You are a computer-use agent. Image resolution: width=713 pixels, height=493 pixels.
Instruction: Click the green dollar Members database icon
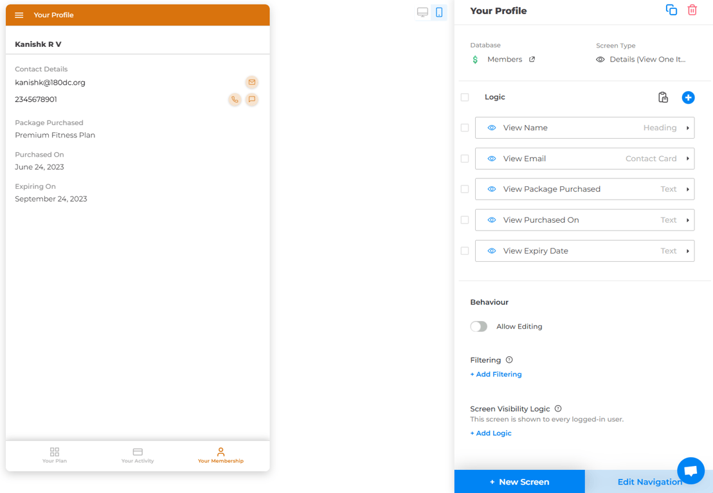(475, 60)
